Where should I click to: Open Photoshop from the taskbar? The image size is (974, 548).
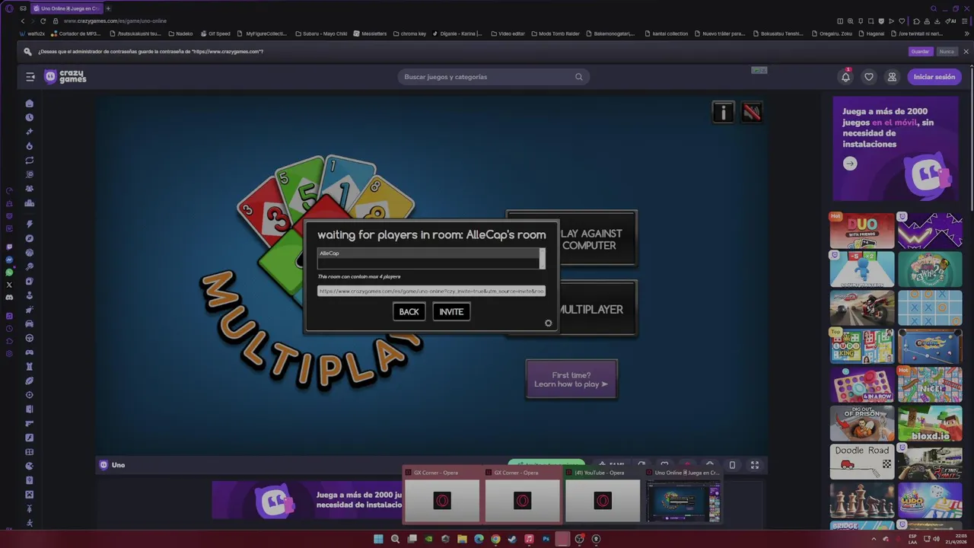click(x=546, y=539)
